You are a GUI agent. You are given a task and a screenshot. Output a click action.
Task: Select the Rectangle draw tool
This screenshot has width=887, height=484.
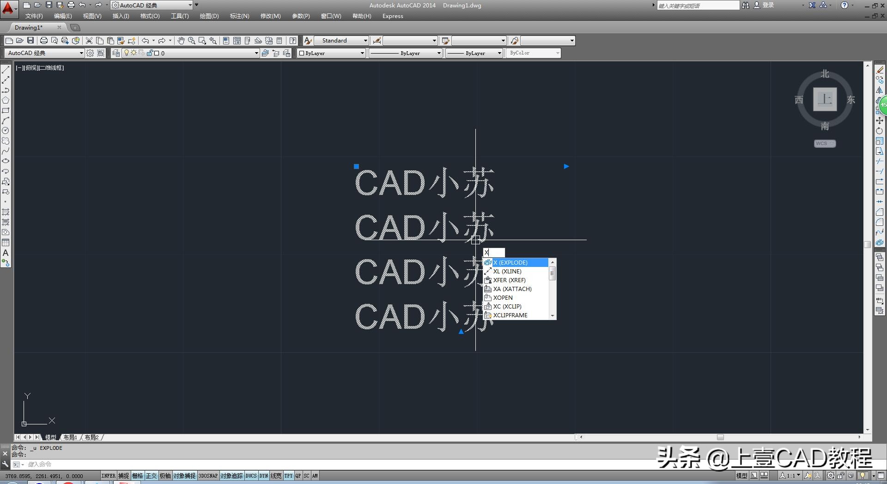[x=6, y=110]
